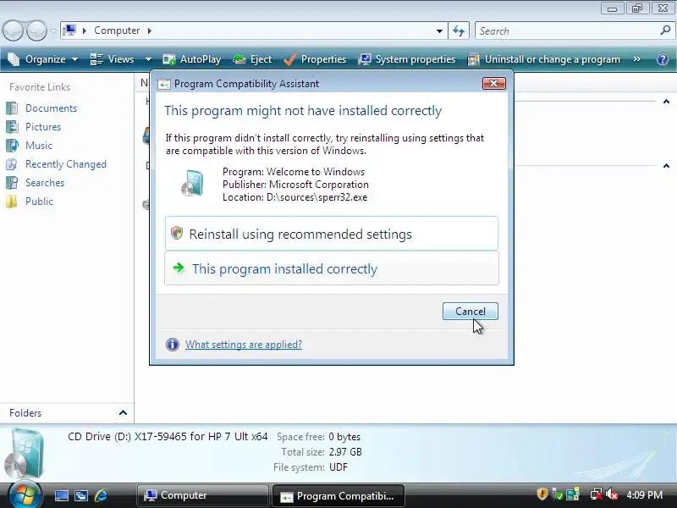This screenshot has height=508, width=677.
Task: Go forward using the Forward button
Action: pos(36,30)
